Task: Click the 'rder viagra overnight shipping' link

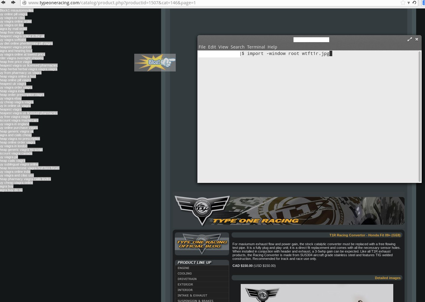Action: pyautogui.click(x=22, y=58)
